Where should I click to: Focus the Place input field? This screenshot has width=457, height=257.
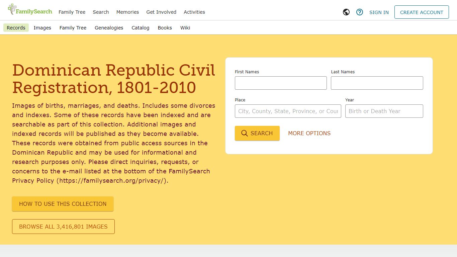[x=288, y=111]
